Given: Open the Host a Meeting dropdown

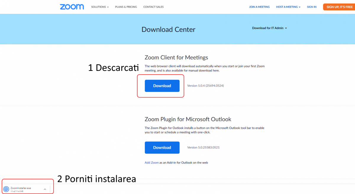Looking at the screenshot, I should click(x=288, y=7).
